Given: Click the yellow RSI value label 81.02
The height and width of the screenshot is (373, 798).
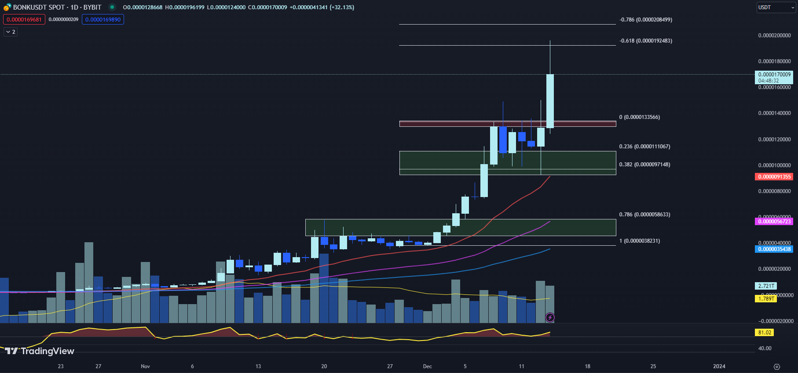Looking at the screenshot, I should pyautogui.click(x=765, y=333).
